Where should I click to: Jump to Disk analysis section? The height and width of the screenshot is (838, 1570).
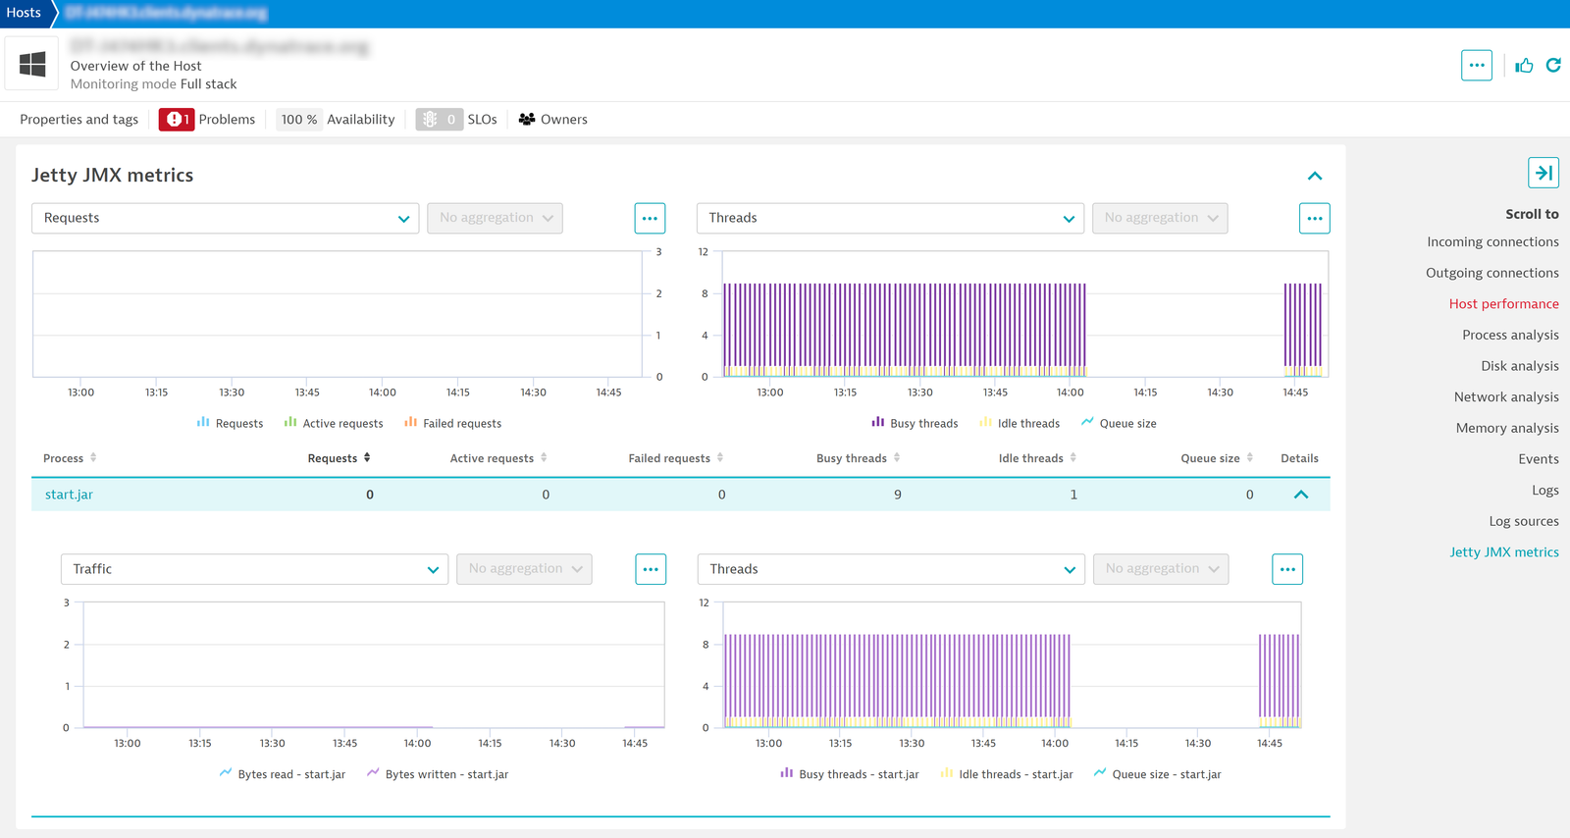point(1519,366)
